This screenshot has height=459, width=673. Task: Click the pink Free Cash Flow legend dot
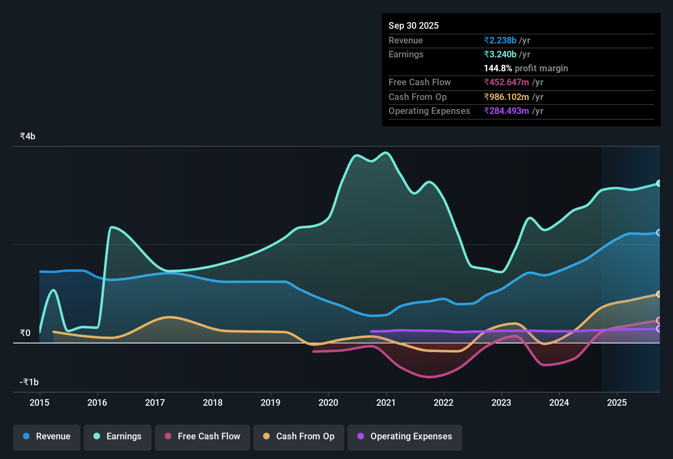[168, 436]
